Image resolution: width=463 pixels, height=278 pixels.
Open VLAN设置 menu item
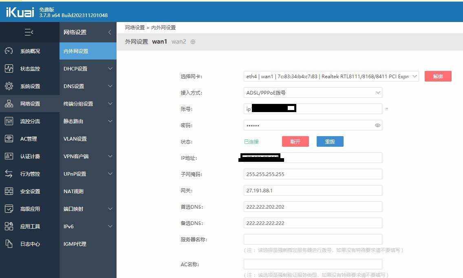(x=88, y=139)
